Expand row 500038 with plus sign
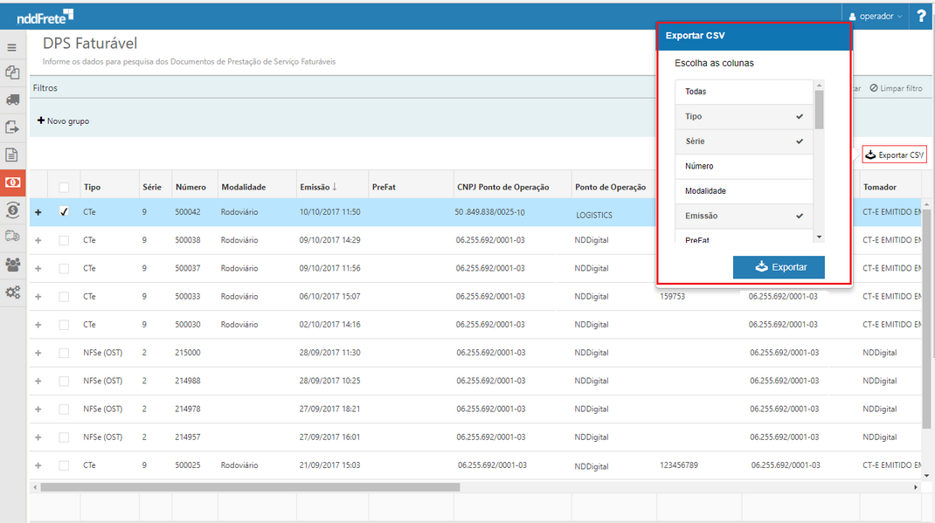The image size is (935, 523). pyautogui.click(x=38, y=240)
